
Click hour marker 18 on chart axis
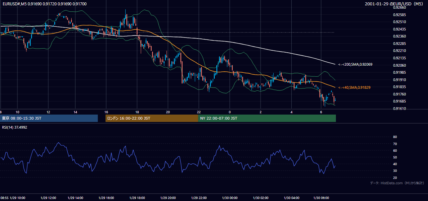point(137,112)
